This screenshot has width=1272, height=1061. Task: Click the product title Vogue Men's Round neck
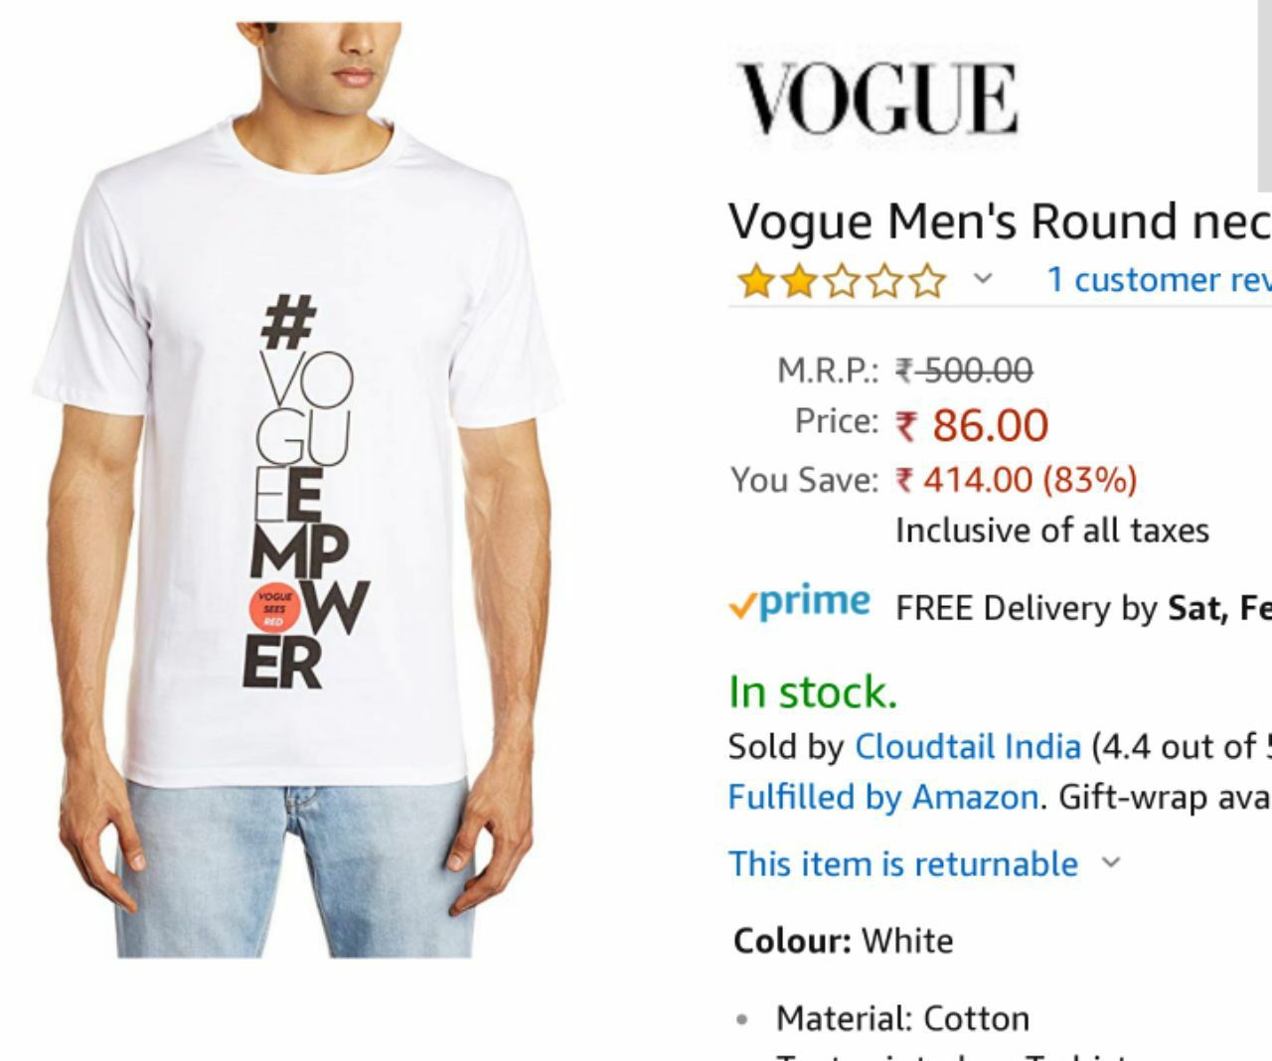pos(1000,221)
